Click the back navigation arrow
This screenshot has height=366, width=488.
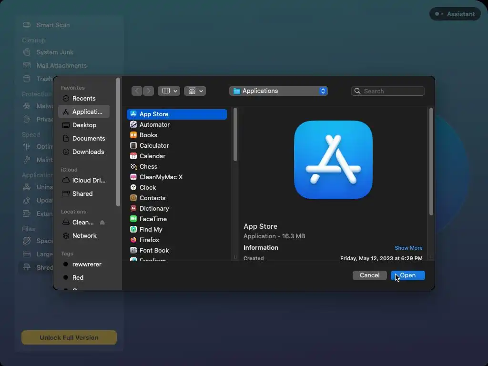[137, 91]
